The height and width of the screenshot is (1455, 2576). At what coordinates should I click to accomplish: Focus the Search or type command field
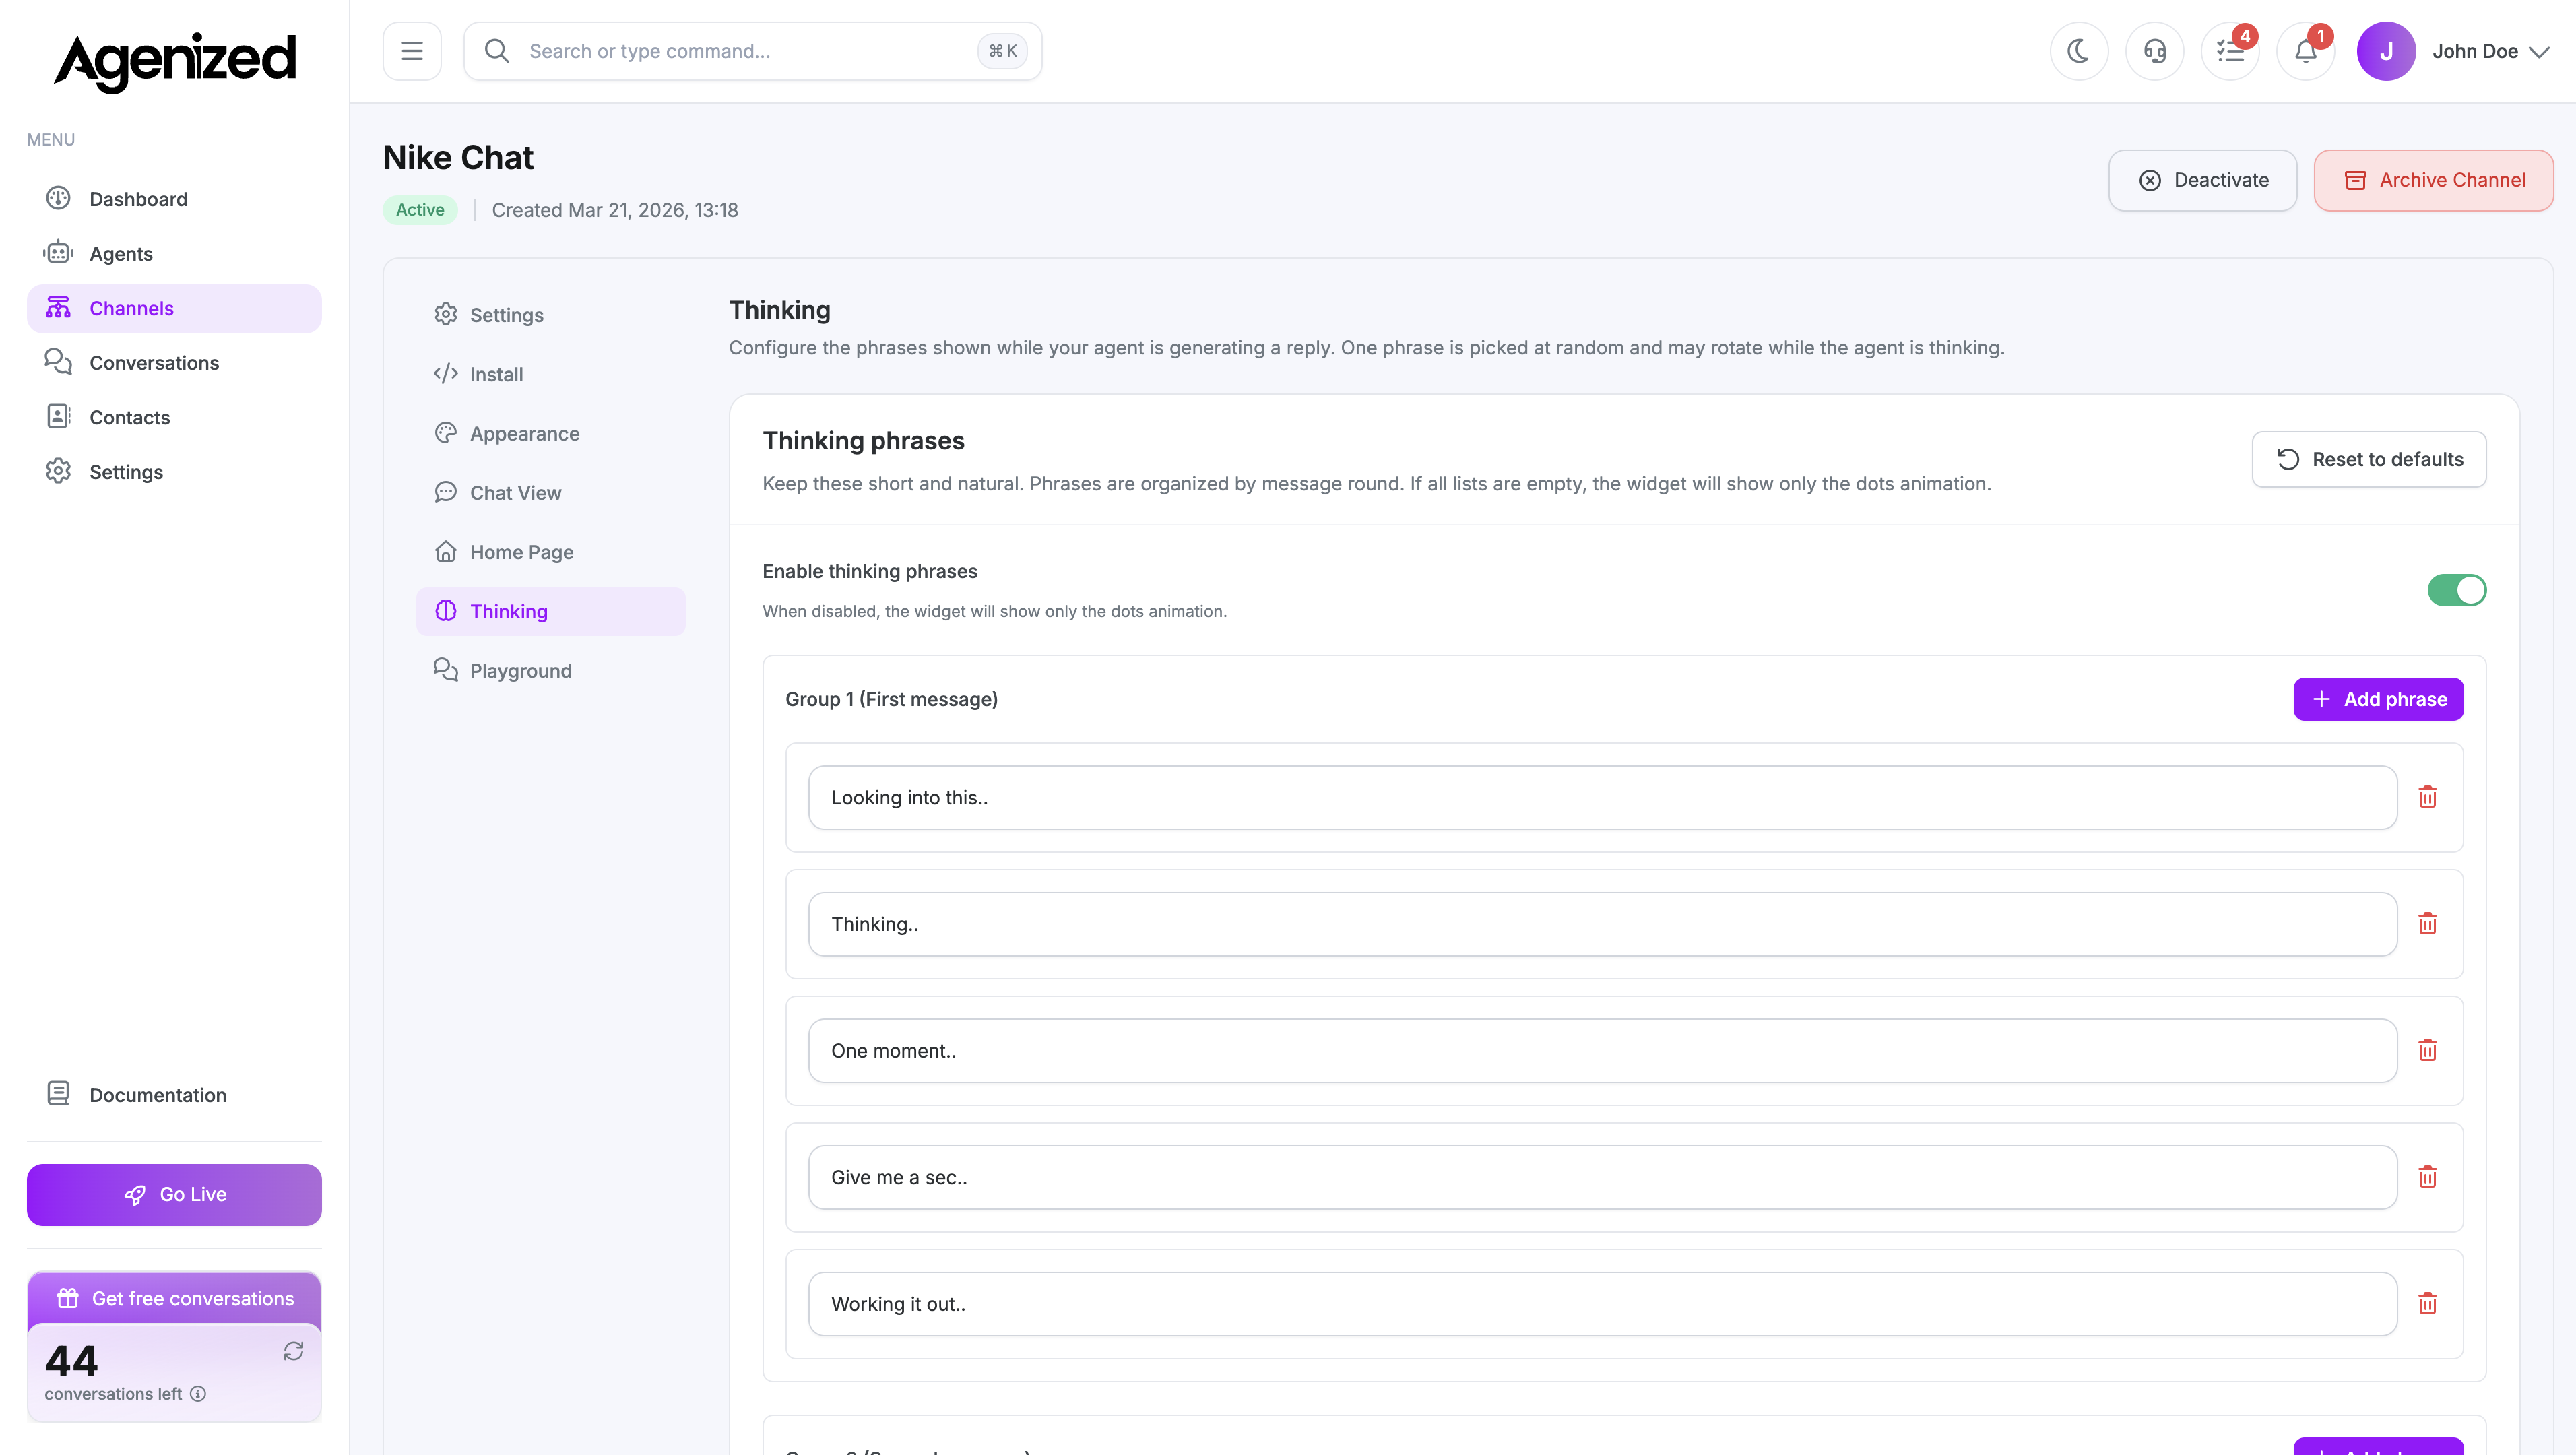(752, 51)
